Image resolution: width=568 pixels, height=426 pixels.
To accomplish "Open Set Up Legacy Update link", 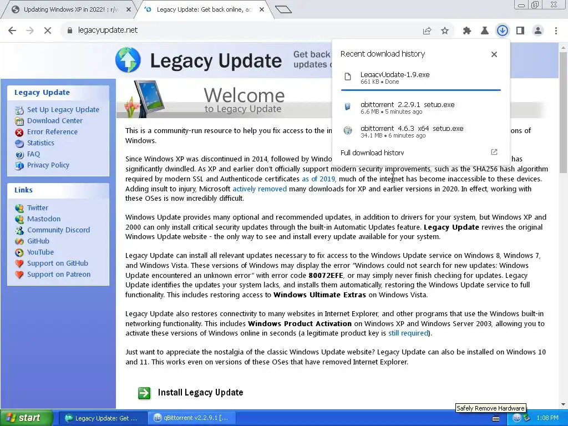I will coord(63,109).
